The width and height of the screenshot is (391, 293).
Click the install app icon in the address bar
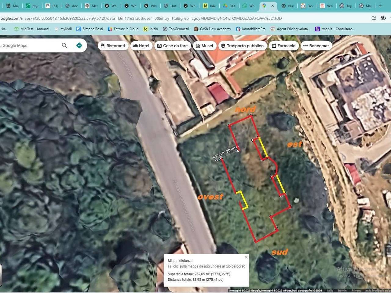tap(374, 18)
